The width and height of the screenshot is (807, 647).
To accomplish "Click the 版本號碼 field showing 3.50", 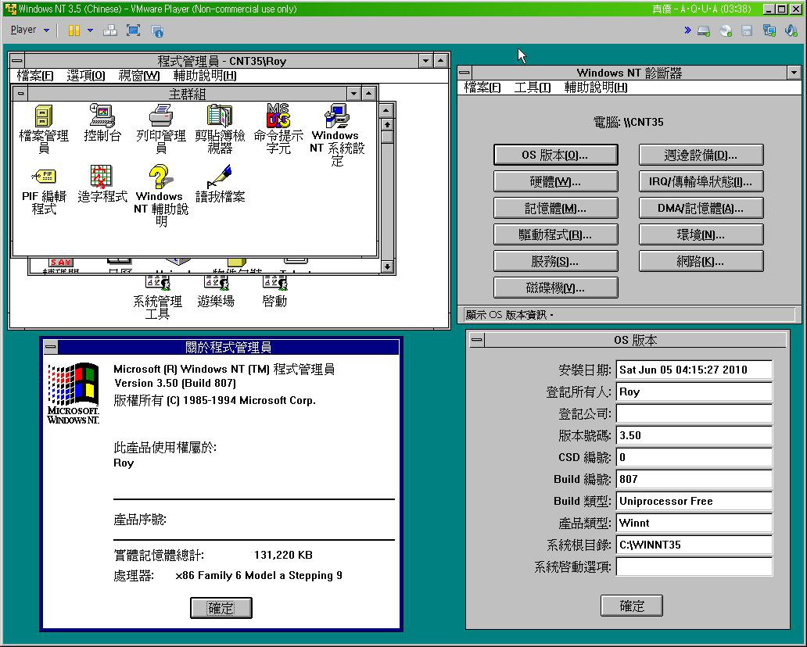I will [694, 435].
